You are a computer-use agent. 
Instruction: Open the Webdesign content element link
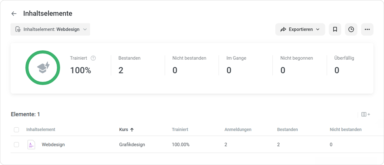[x=53, y=145]
